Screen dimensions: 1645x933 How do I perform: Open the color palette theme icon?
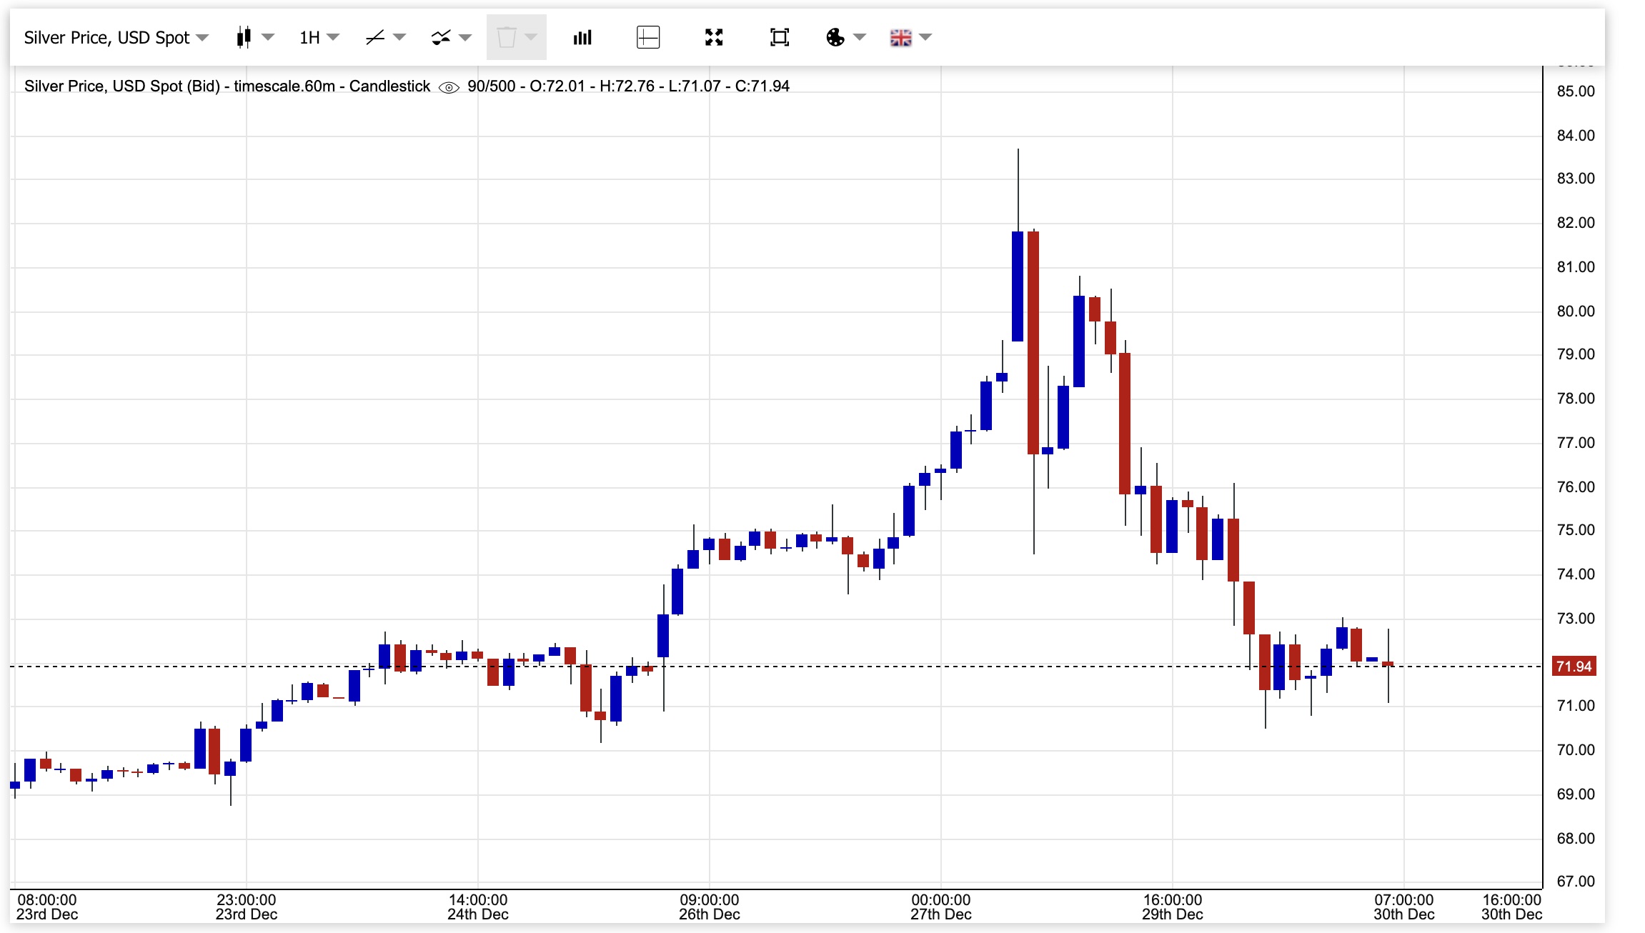(x=835, y=37)
